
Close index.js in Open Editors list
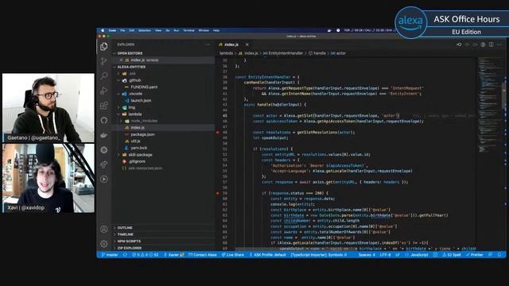[121, 60]
